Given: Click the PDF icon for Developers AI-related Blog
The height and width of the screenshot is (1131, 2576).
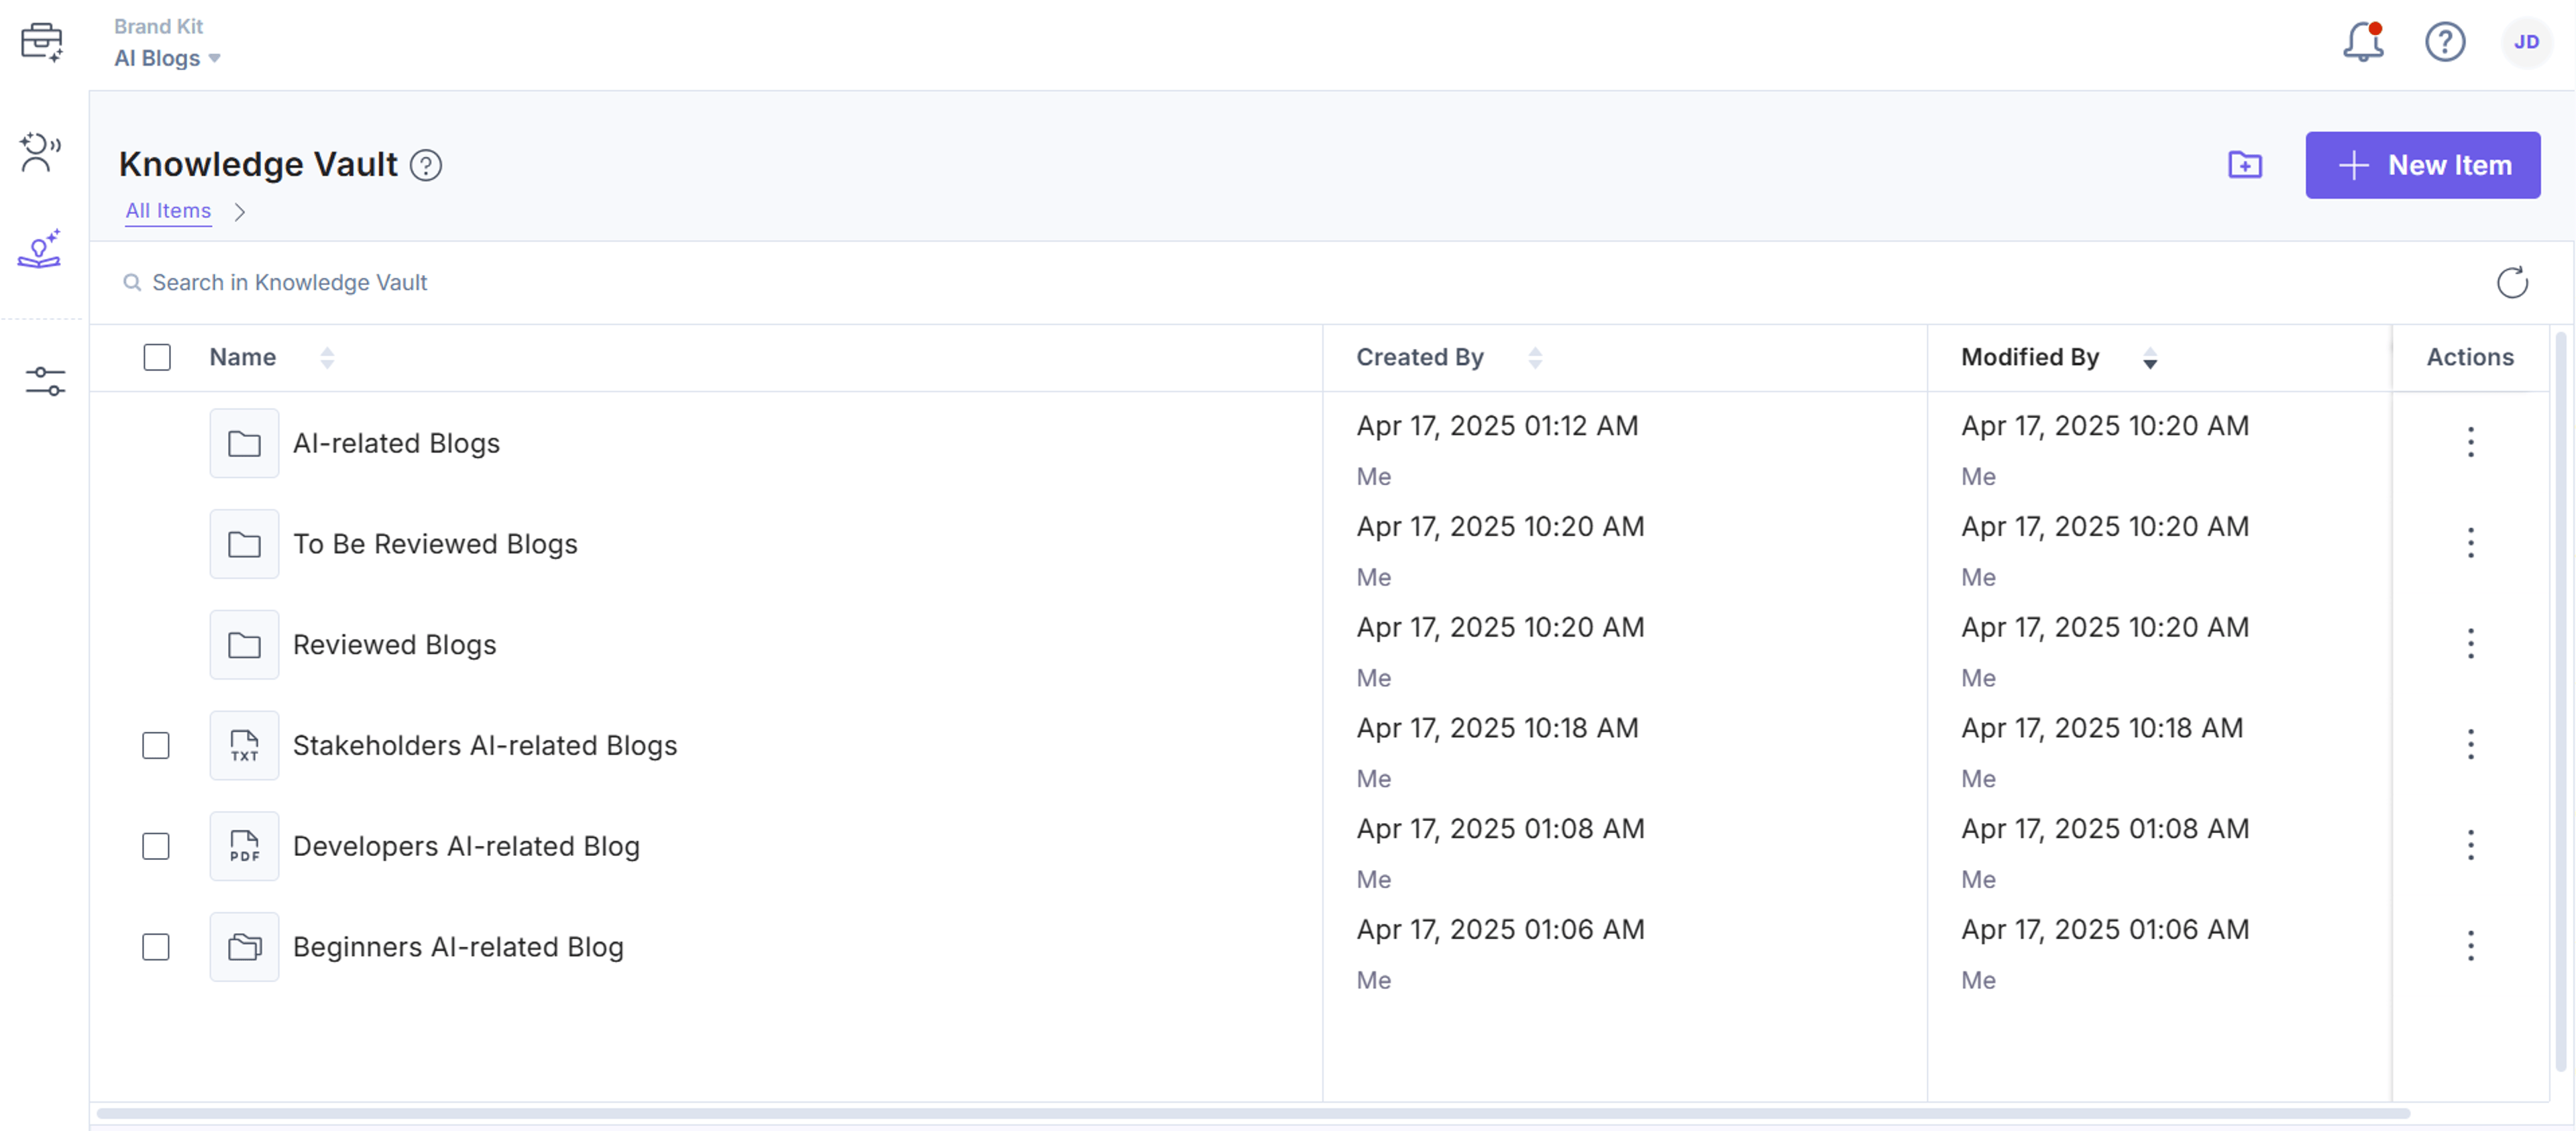Looking at the screenshot, I should click(x=244, y=846).
